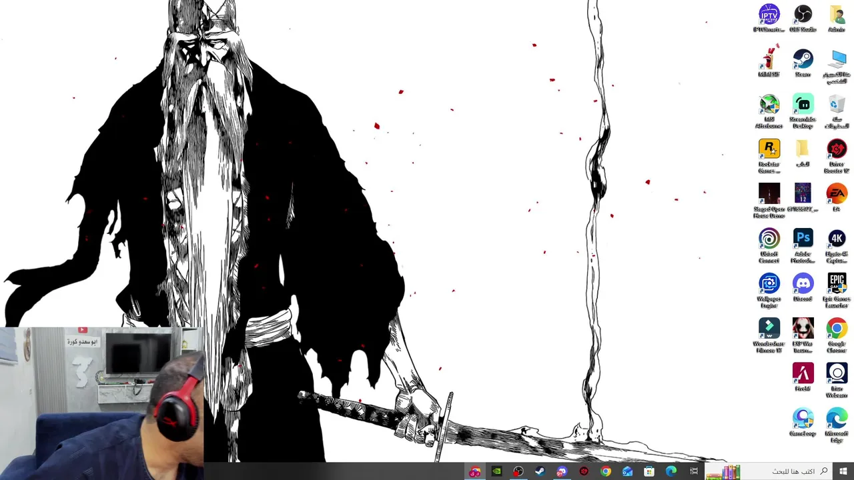The height and width of the screenshot is (480, 854).
Task: Open the Streamlabs Desktop shortcut
Action: (x=803, y=111)
